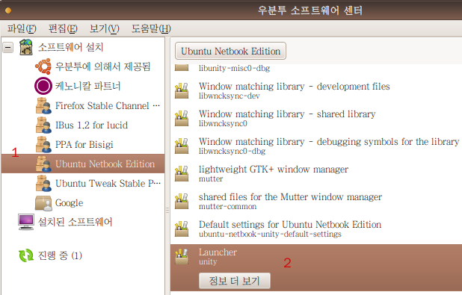Select Firefox Stable Channel source

(108, 105)
